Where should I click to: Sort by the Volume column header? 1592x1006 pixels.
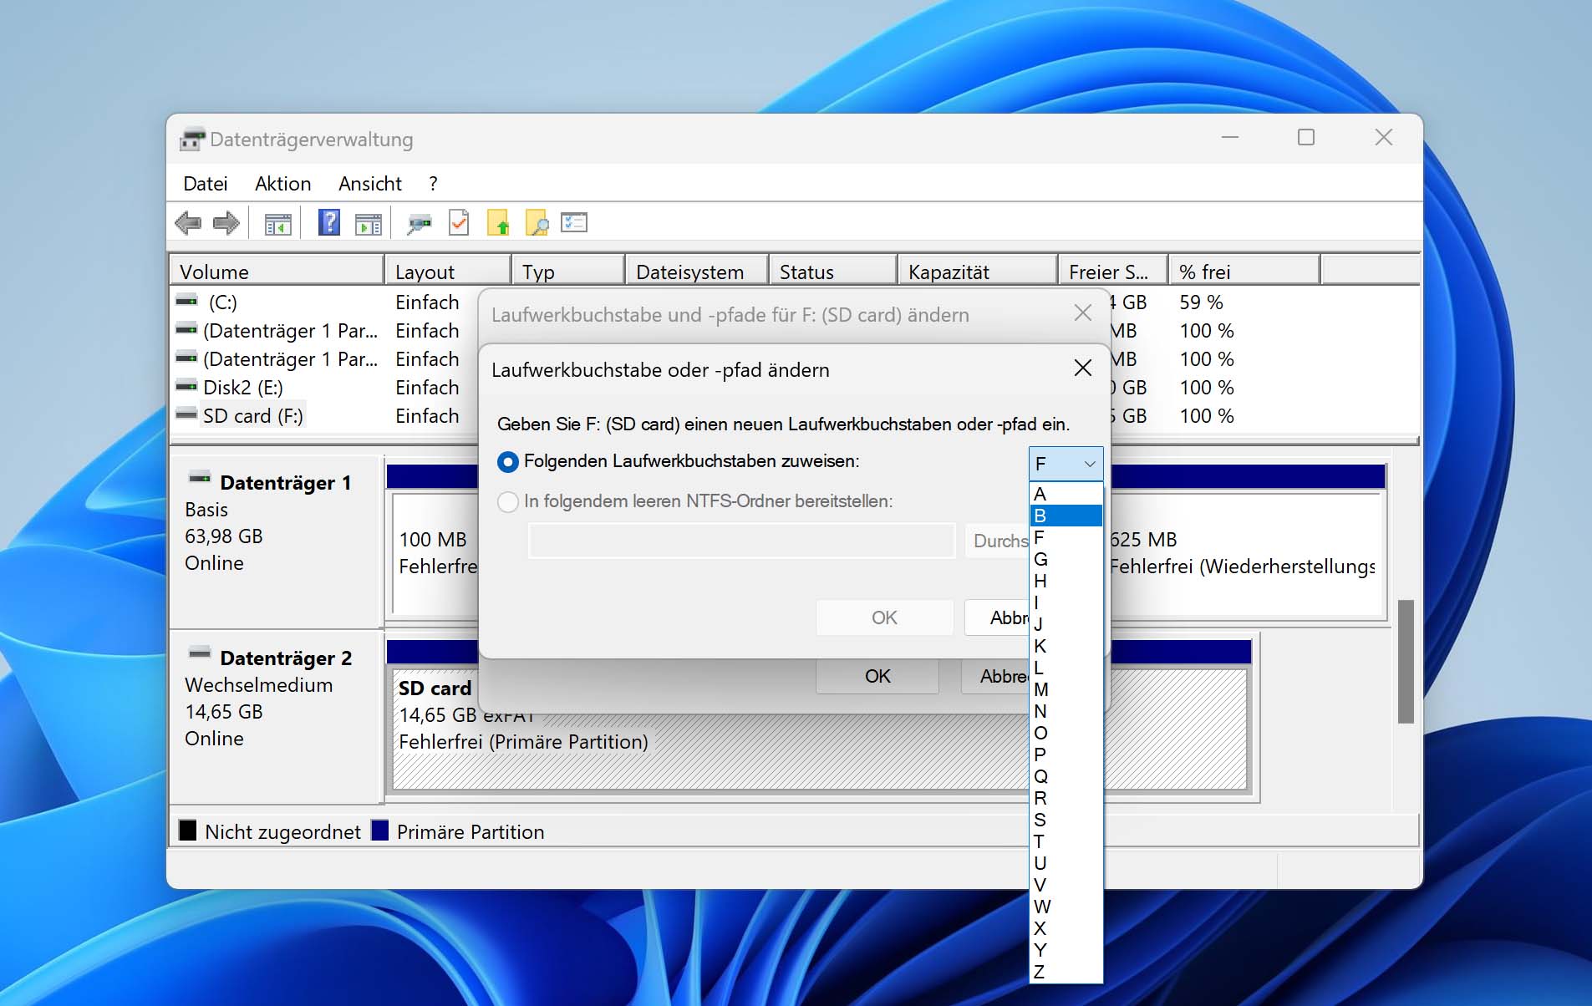pos(277,272)
